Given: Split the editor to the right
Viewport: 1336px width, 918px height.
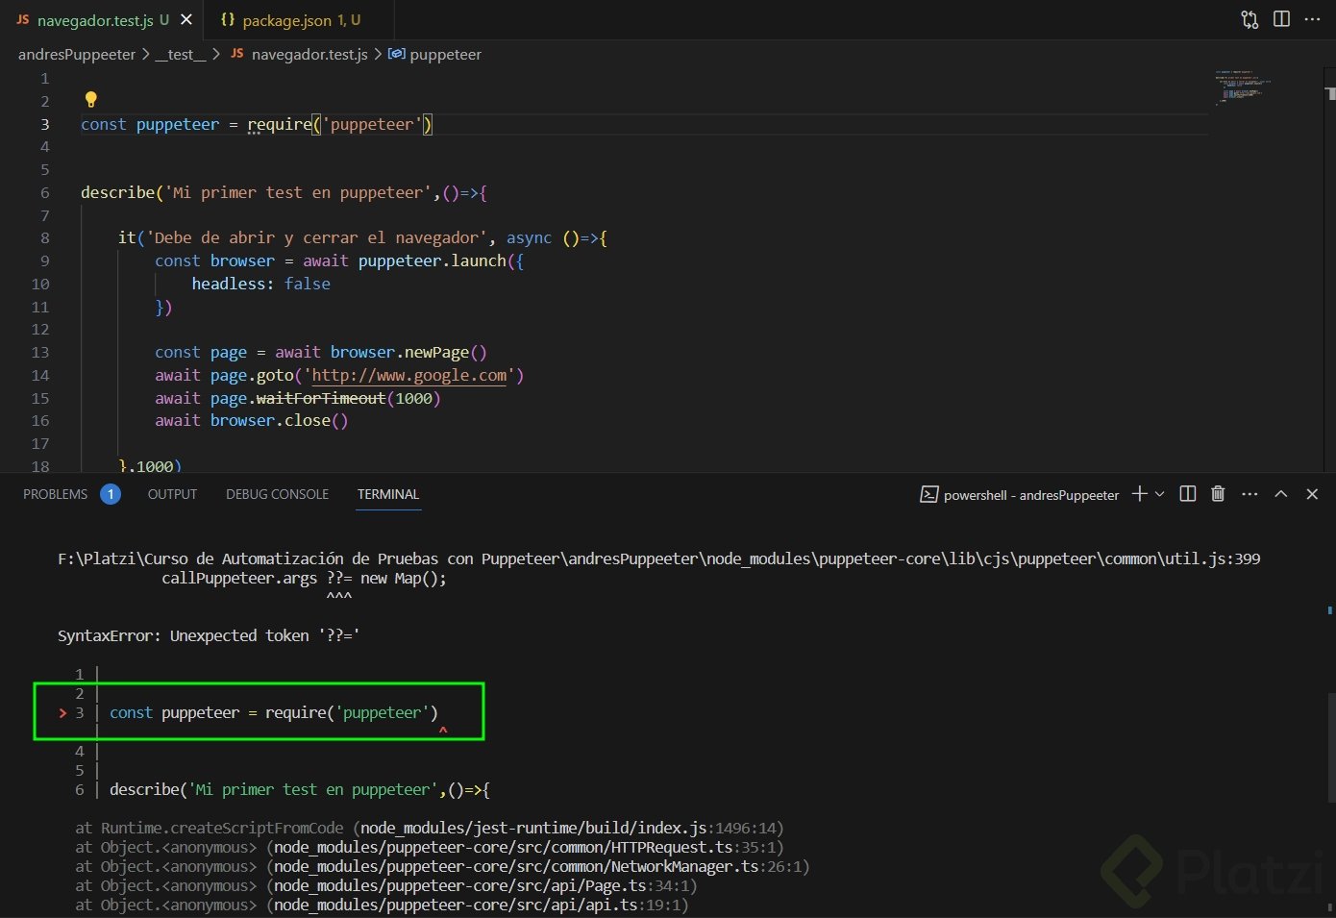Looking at the screenshot, I should coord(1281,19).
